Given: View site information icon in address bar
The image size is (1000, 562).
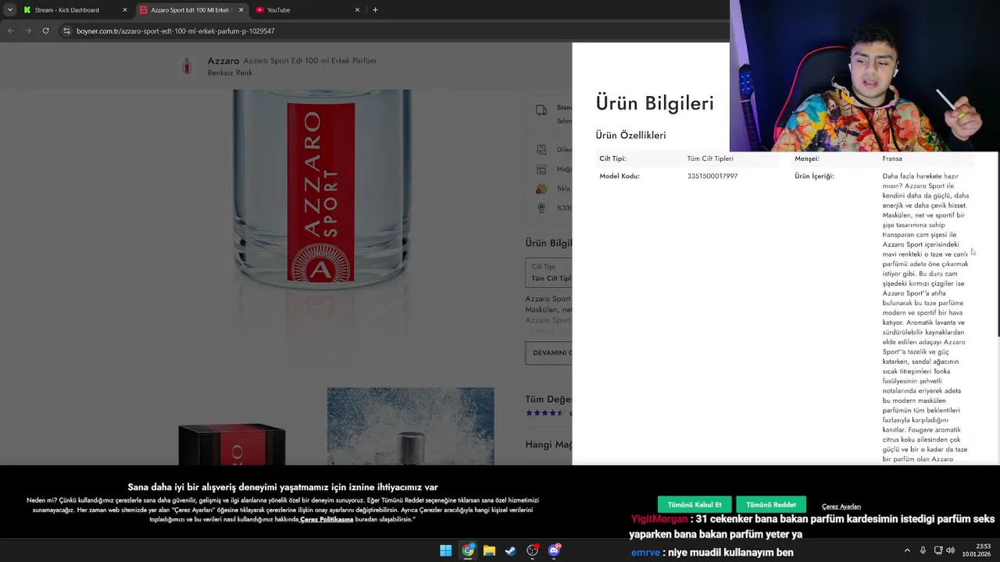Looking at the screenshot, I should [66, 30].
